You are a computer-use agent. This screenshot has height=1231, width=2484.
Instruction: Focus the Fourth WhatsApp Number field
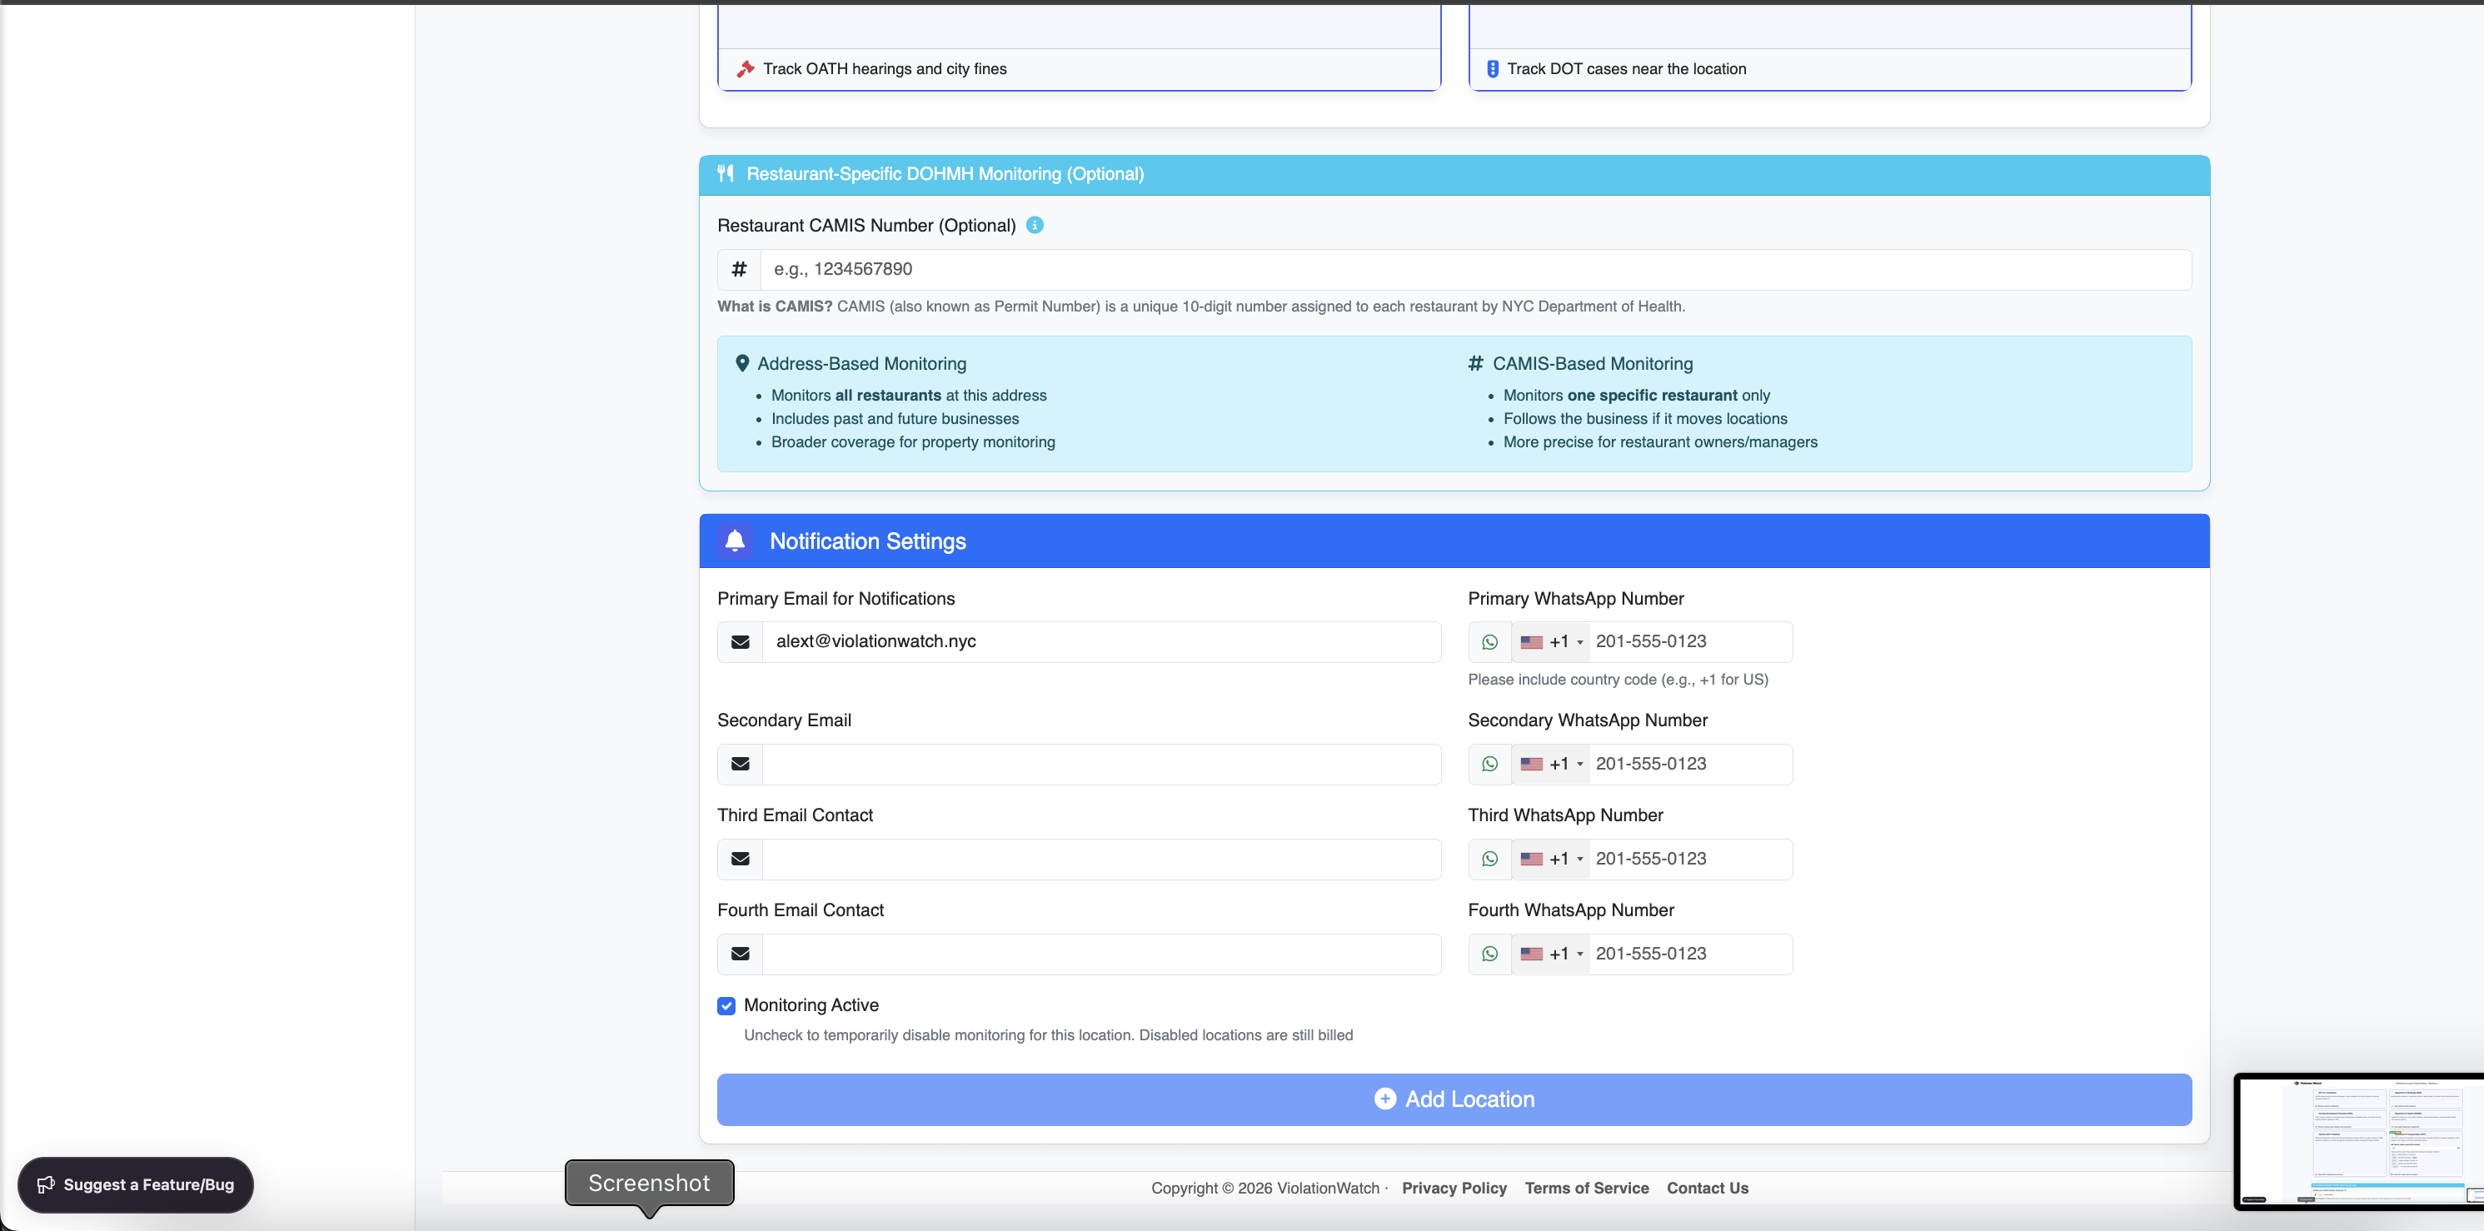click(x=1690, y=954)
